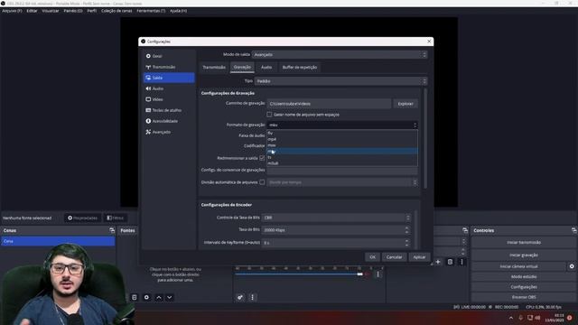Viewport: 578px width, 325px height.
Task: Show hidden tray icons chevron
Action: coord(511,318)
